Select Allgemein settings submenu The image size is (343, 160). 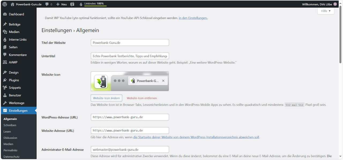pos(10,119)
